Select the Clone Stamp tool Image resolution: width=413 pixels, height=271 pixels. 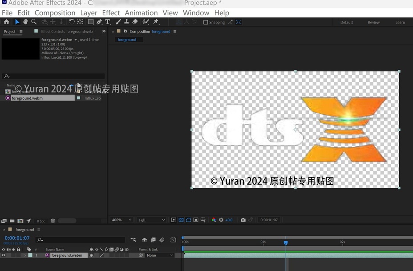pos(127,22)
